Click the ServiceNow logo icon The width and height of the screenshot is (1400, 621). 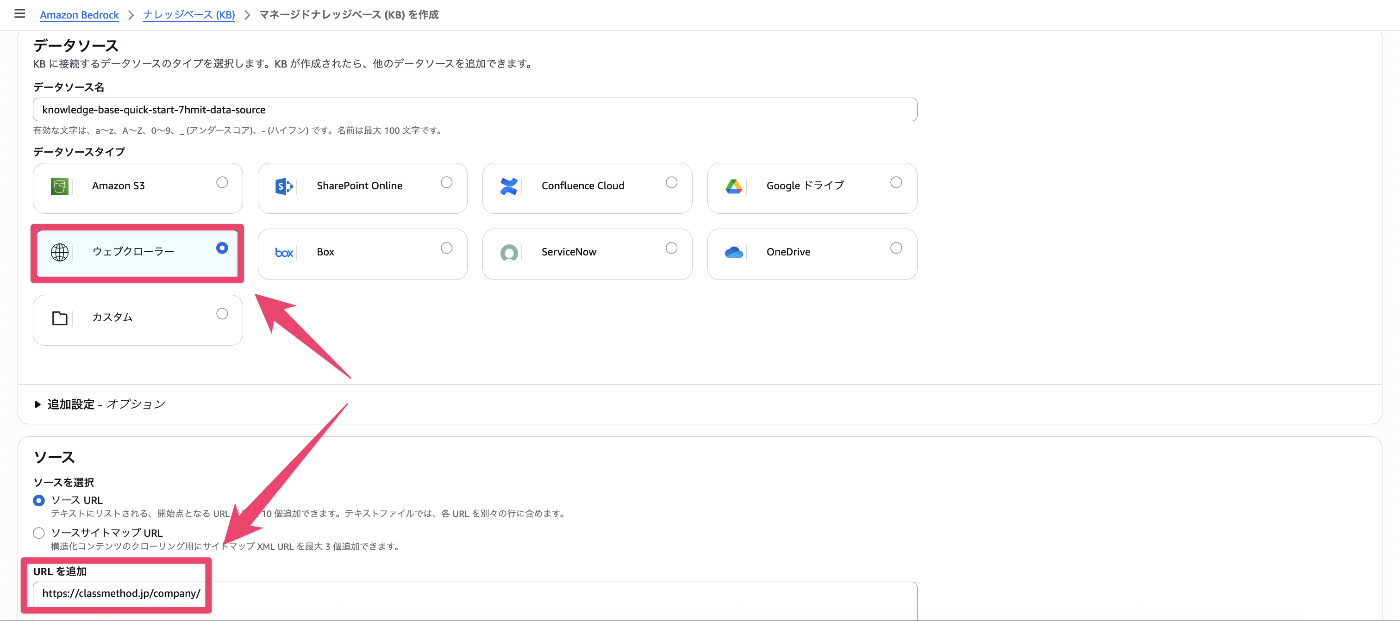point(509,253)
